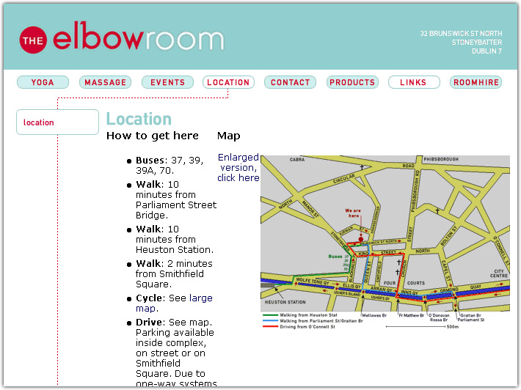Click the red 'We are here' marker
521x390 pixels.
point(361,239)
